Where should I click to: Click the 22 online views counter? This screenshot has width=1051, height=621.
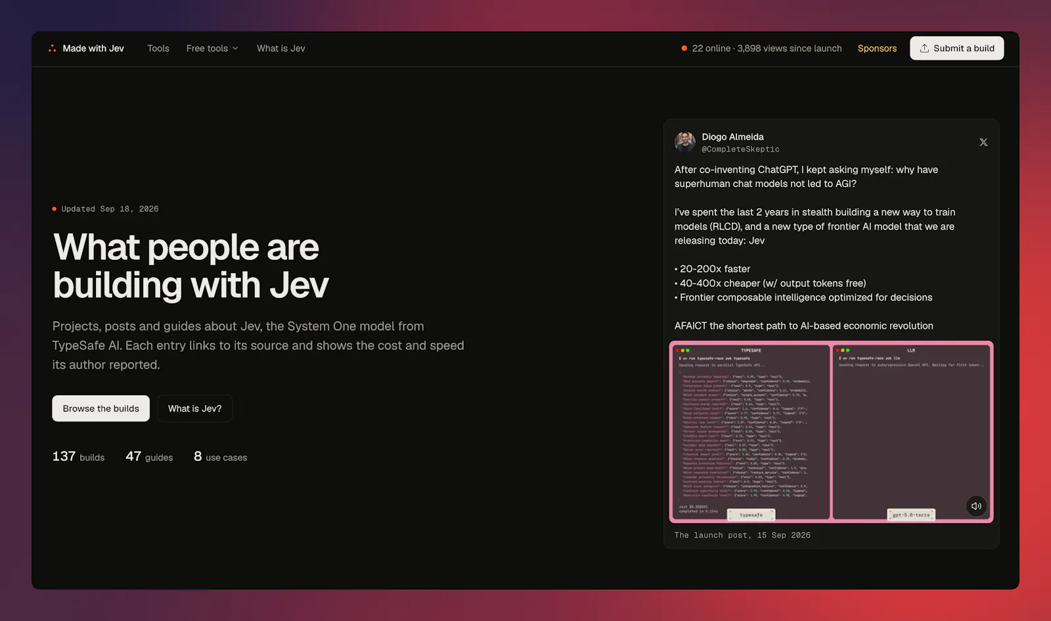pos(761,49)
